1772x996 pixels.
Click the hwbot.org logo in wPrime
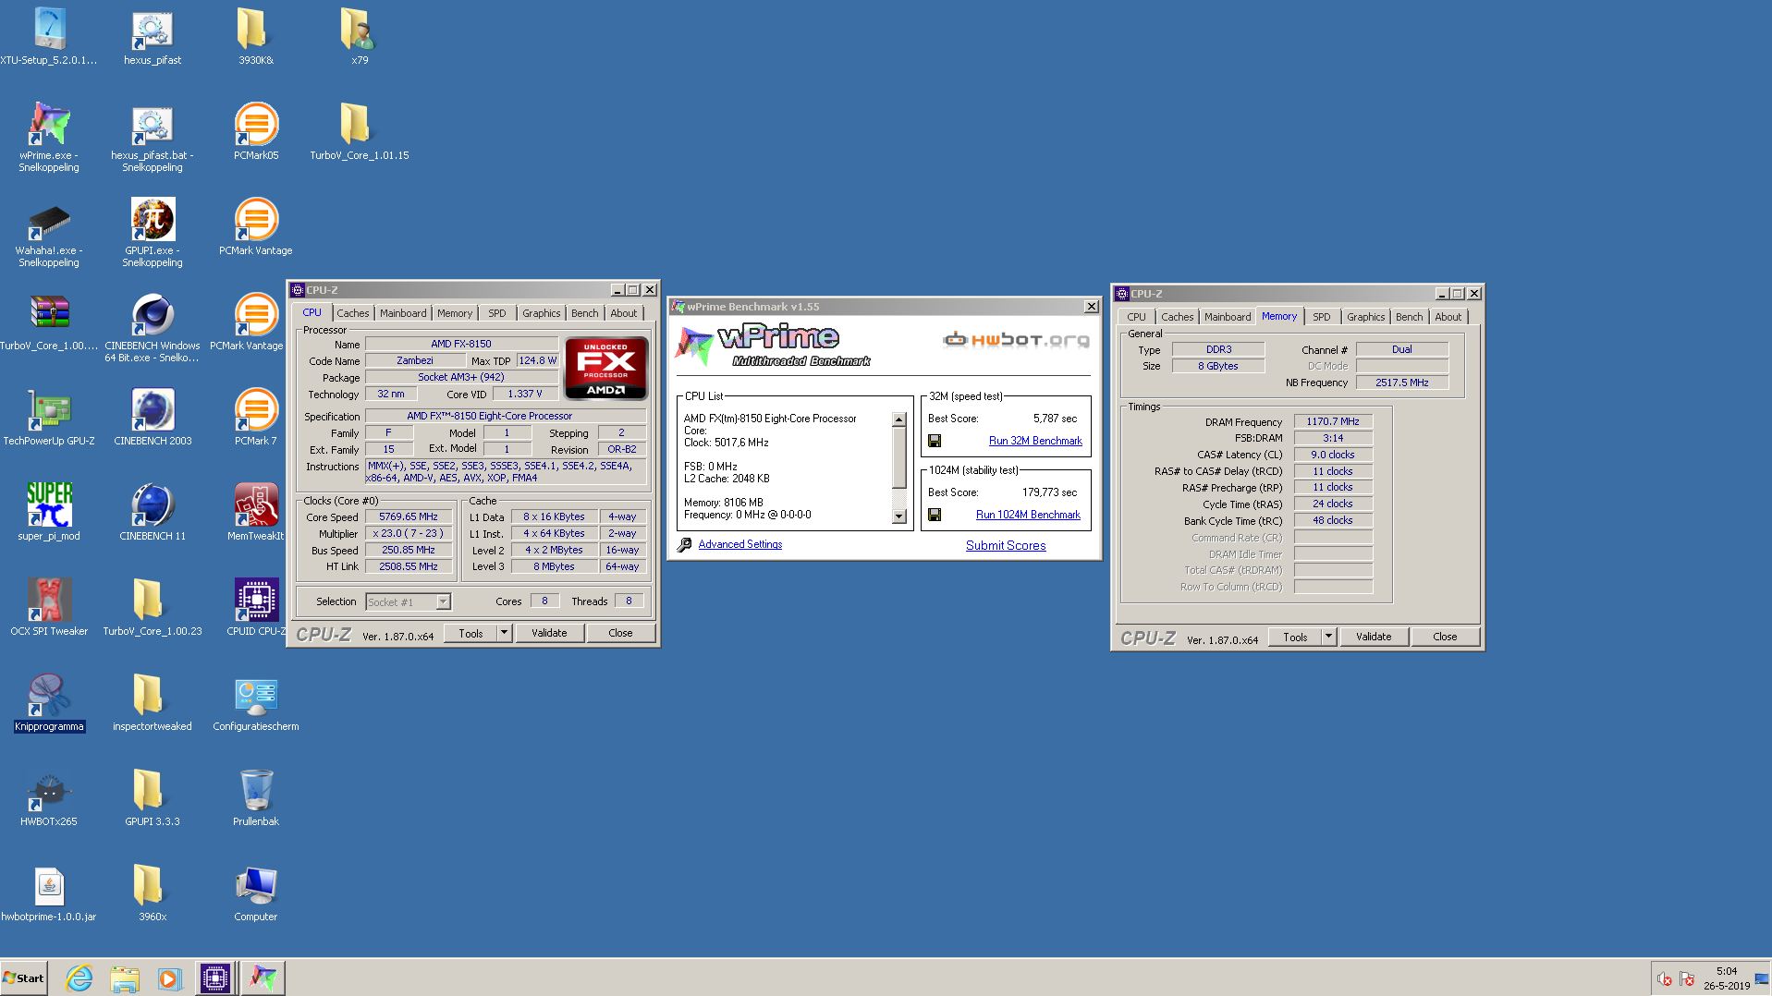coord(1016,340)
